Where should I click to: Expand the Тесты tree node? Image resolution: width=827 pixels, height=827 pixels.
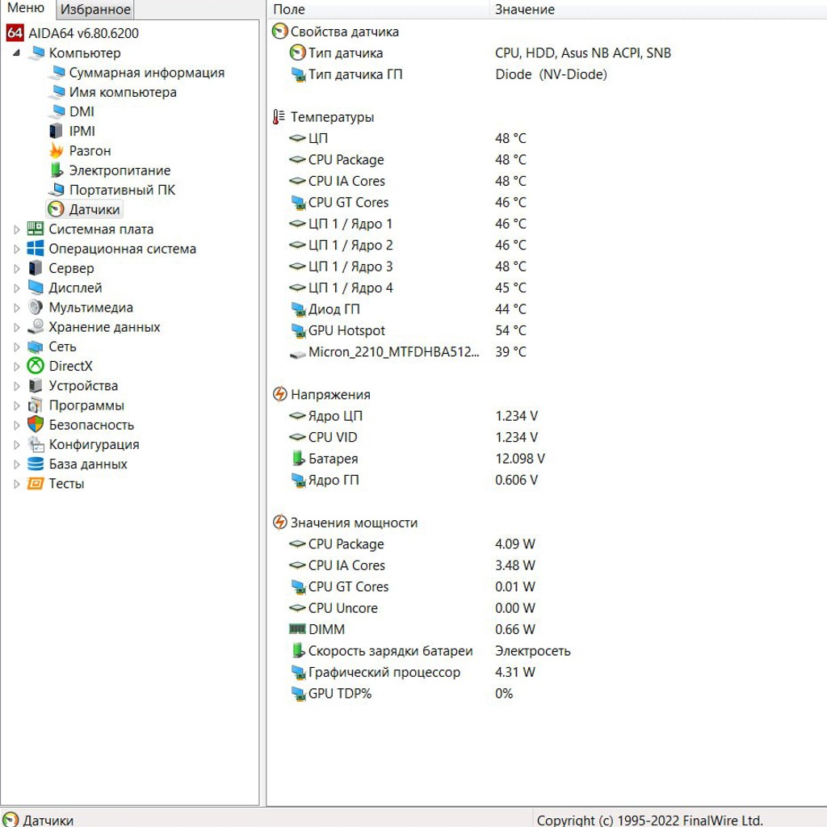pos(16,484)
